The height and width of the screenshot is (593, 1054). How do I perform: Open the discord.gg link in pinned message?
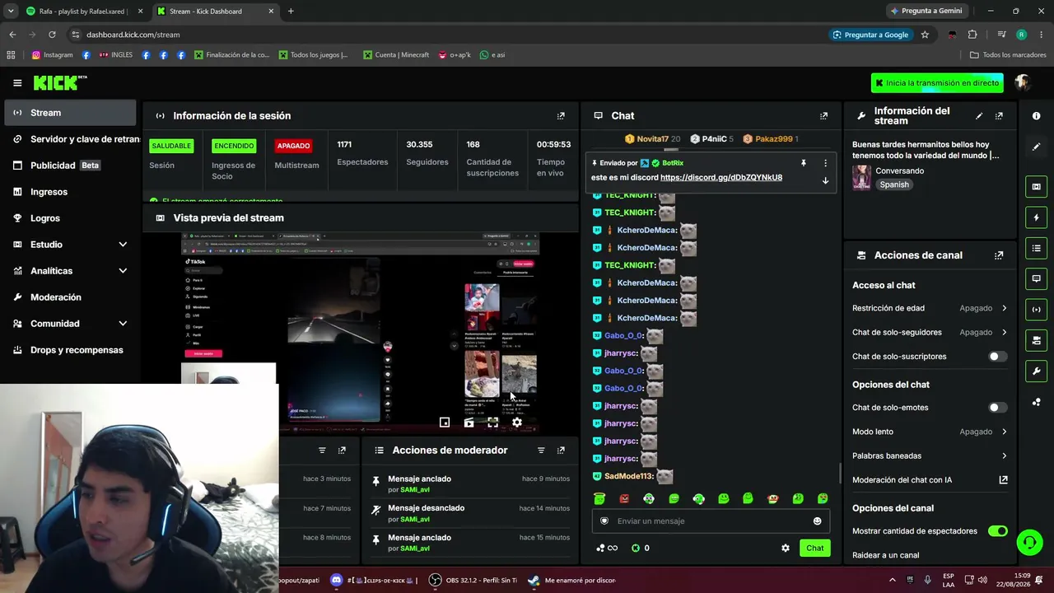(721, 178)
